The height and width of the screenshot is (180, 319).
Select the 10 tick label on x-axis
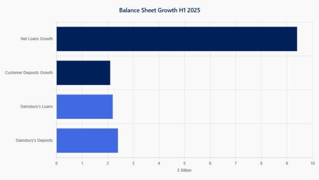pyautogui.click(x=312, y=163)
